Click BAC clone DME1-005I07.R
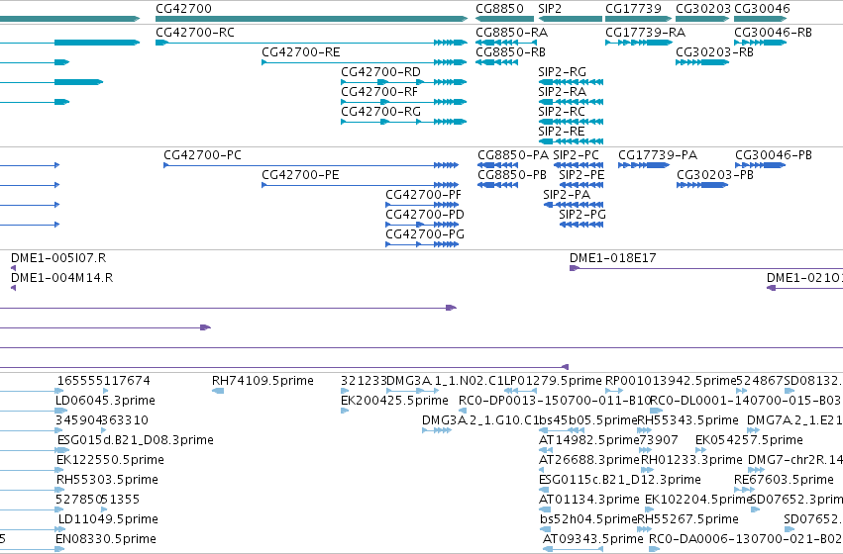843x554 pixels. click(x=14, y=268)
